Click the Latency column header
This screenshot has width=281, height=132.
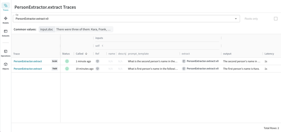269,54
